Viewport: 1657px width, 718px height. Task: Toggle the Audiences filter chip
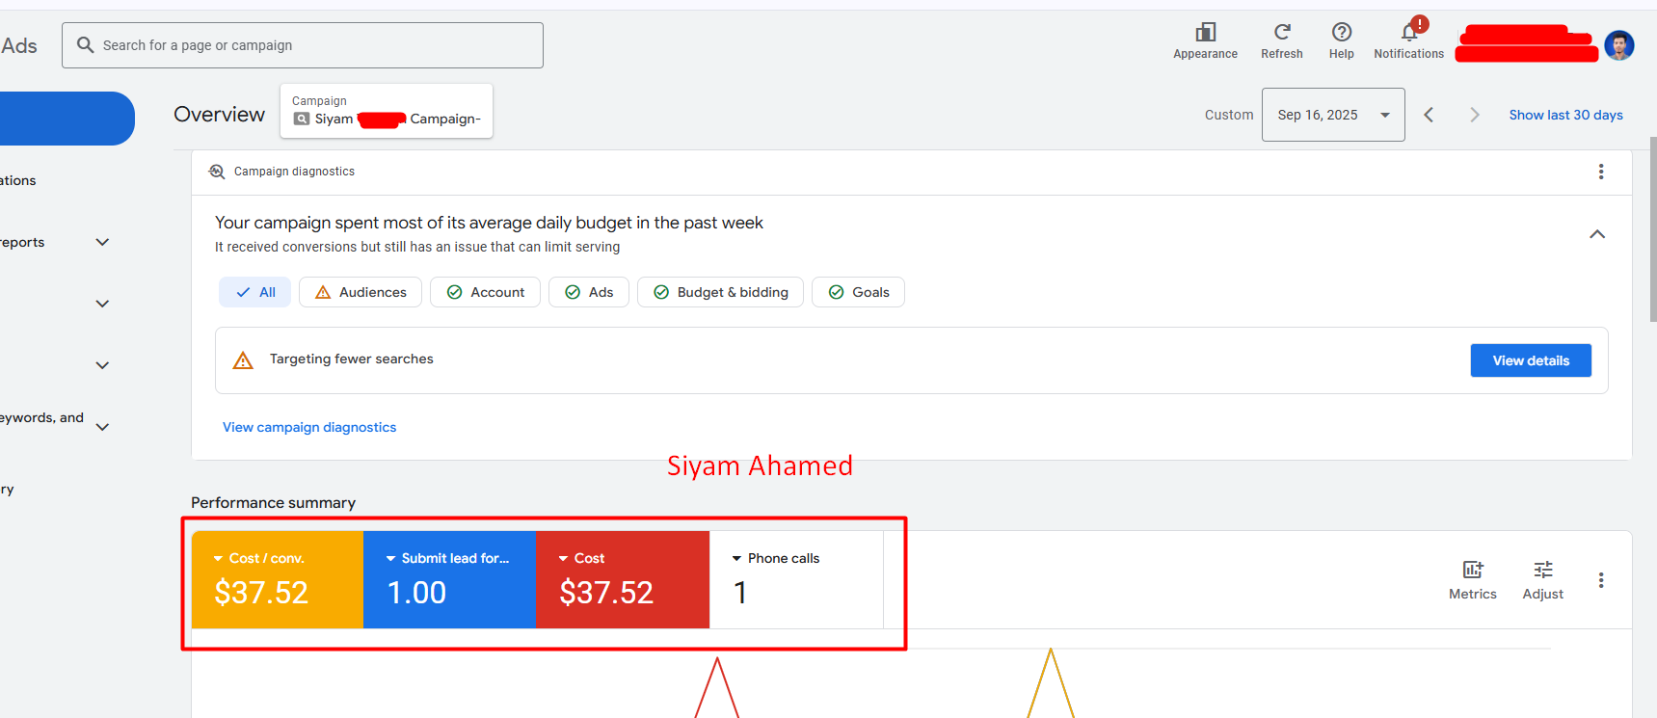(361, 292)
